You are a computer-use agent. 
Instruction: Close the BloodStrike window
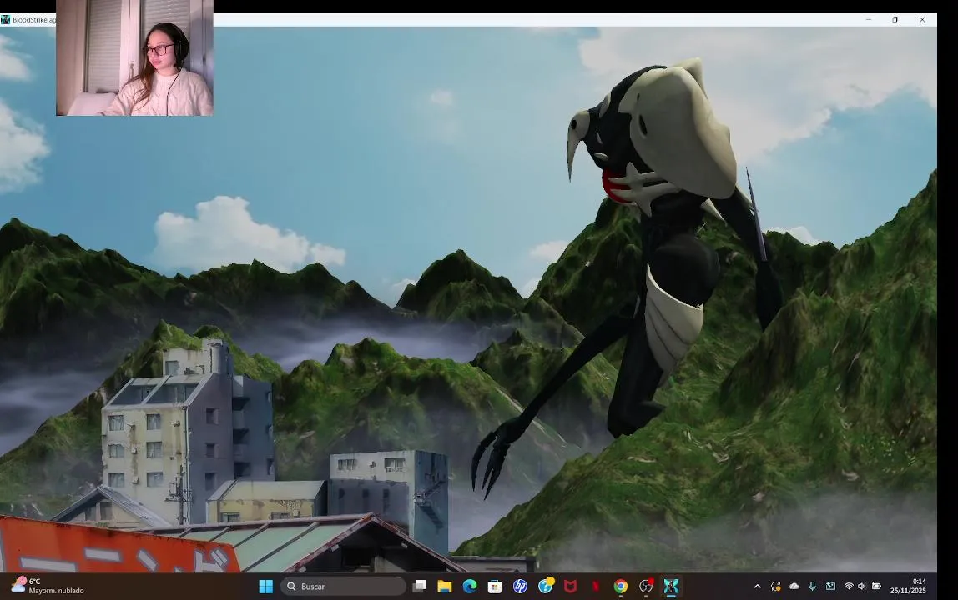[x=922, y=19]
